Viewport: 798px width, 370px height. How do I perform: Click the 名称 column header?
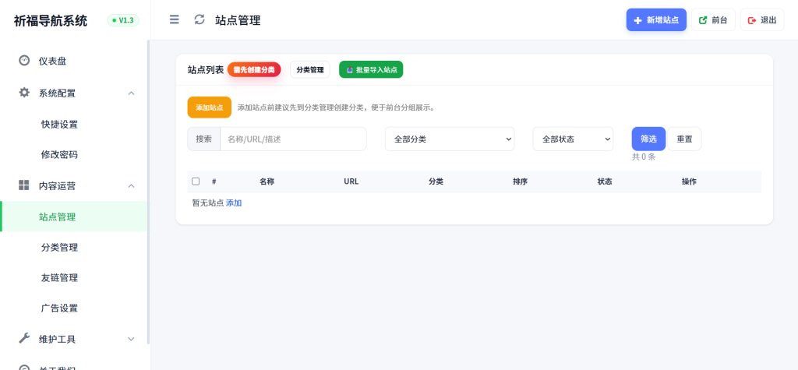267,181
